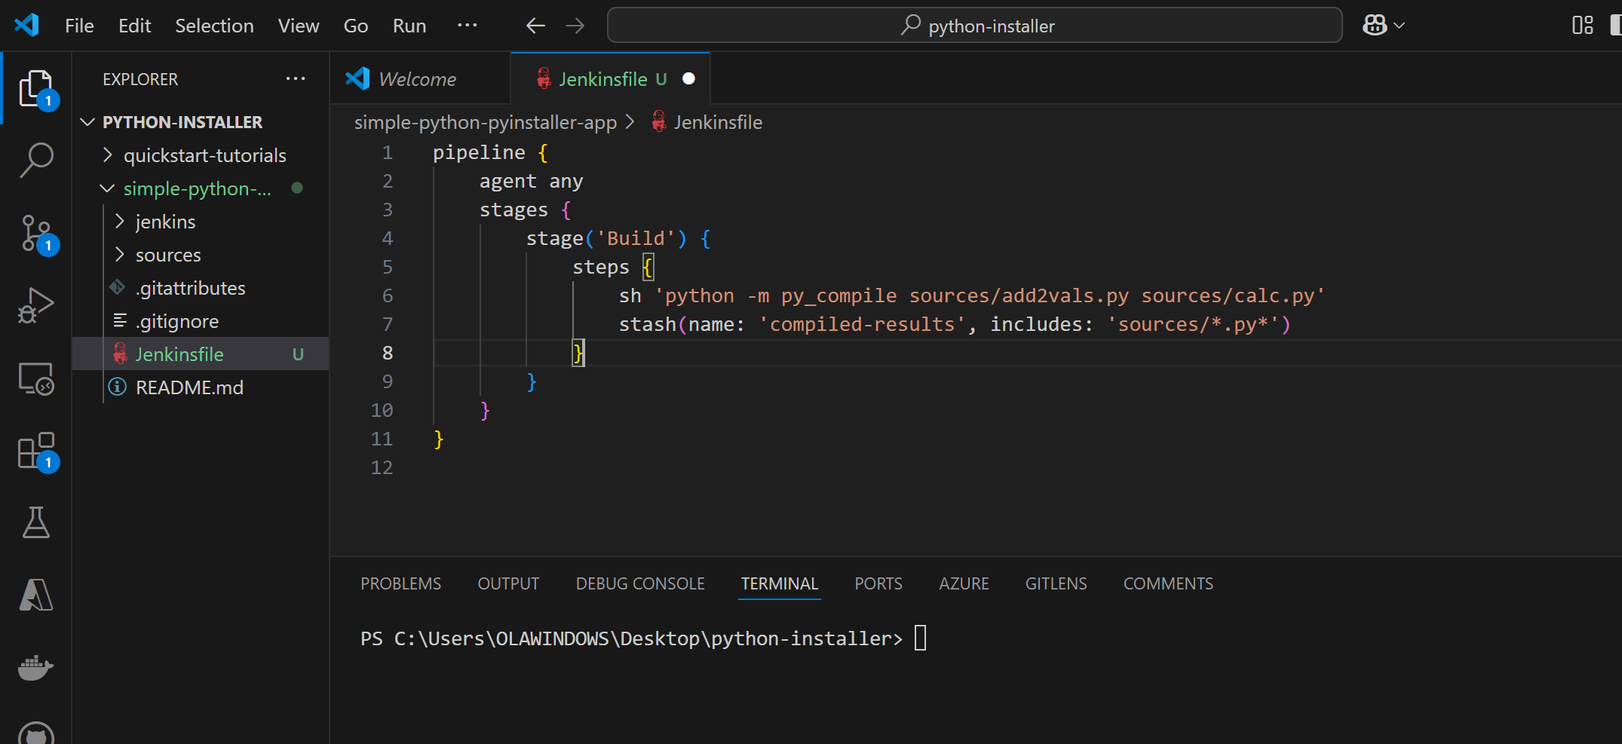Click line number 8 in gutter

click(388, 353)
